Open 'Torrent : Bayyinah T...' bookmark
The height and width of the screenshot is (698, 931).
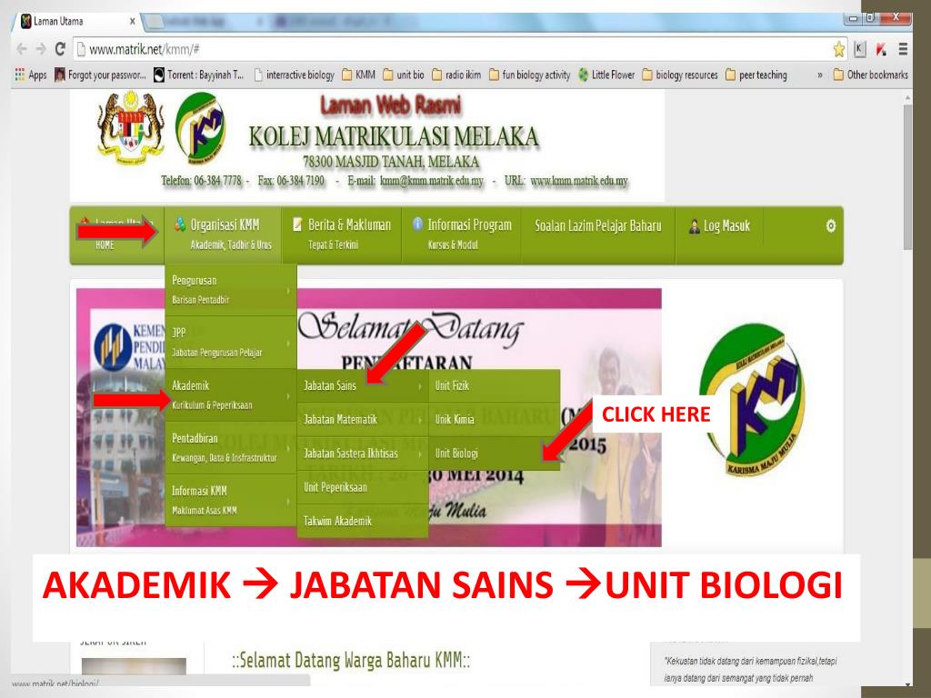tap(199, 75)
